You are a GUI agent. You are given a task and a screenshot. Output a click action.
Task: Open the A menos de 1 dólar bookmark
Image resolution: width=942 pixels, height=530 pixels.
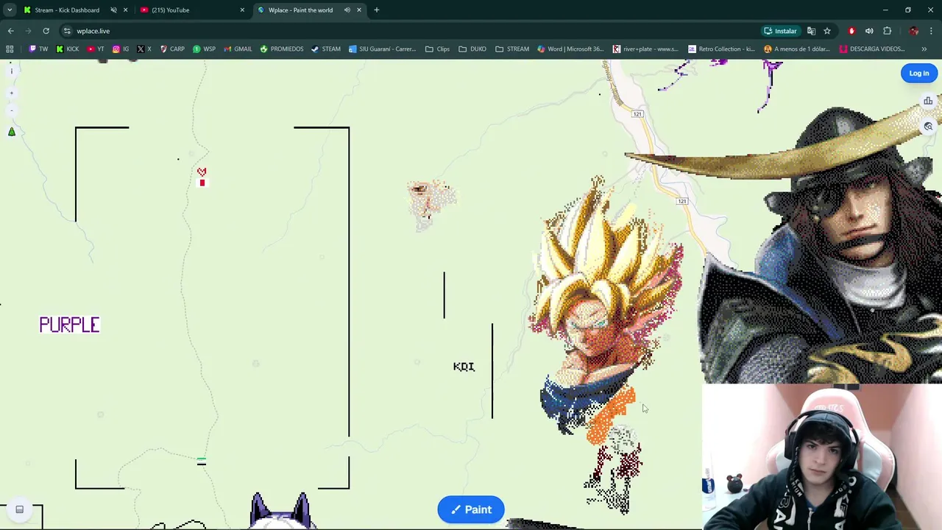pos(797,49)
